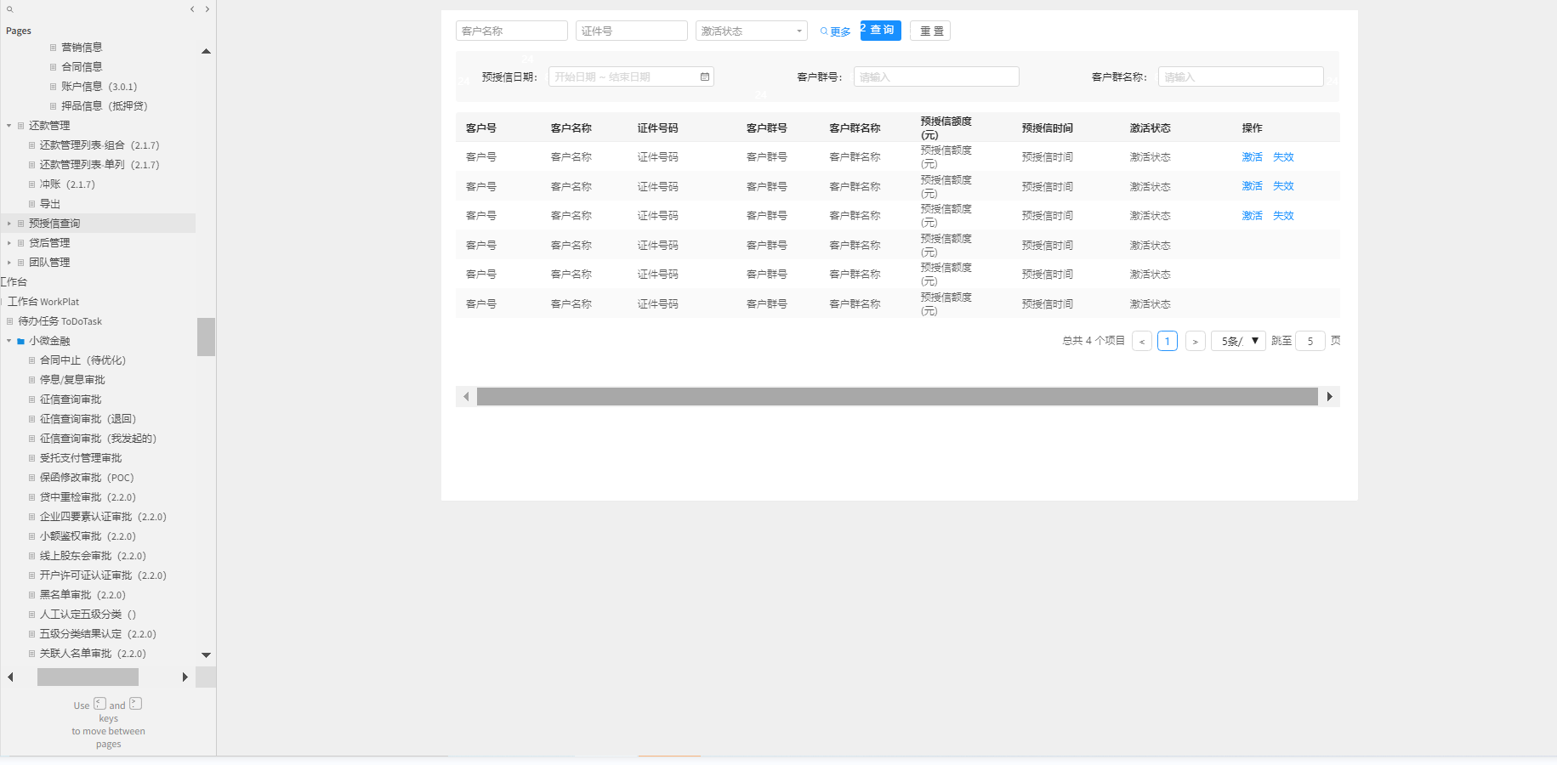Open 工作台 WorkPlat page
This screenshot has height=765, width=1557.
(43, 302)
